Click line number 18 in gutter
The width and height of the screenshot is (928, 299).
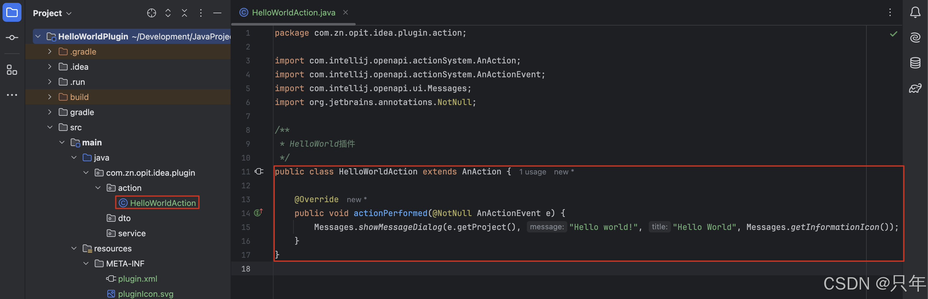click(x=246, y=269)
